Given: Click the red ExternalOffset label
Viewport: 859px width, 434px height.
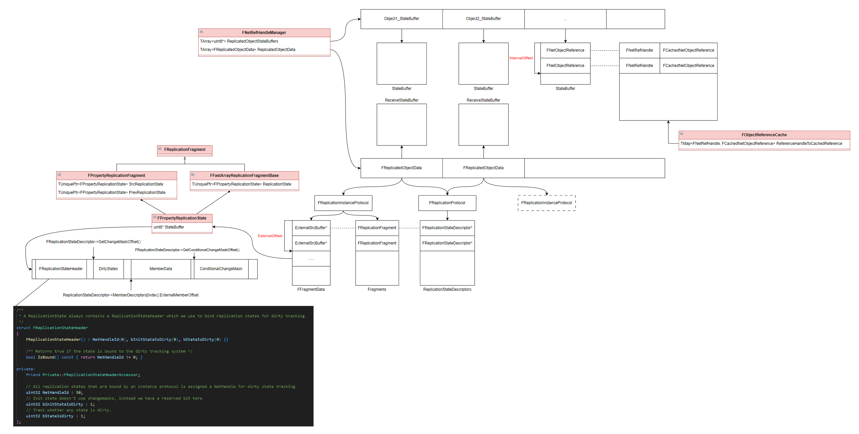Looking at the screenshot, I should click(270, 236).
